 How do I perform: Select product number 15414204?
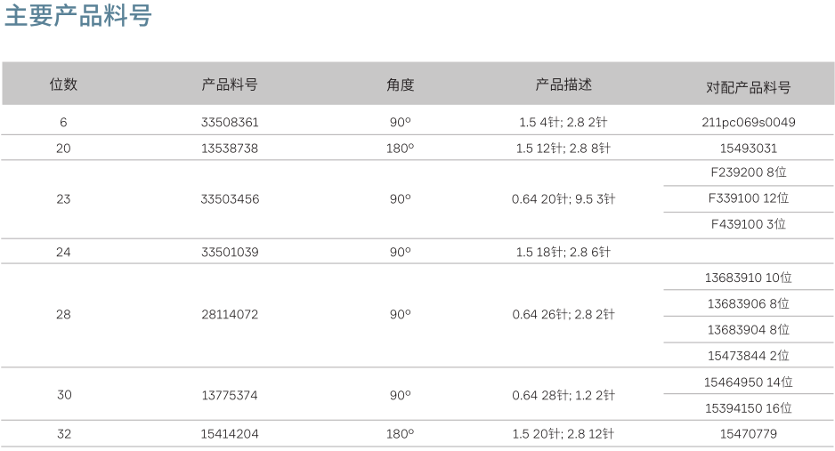point(230,434)
